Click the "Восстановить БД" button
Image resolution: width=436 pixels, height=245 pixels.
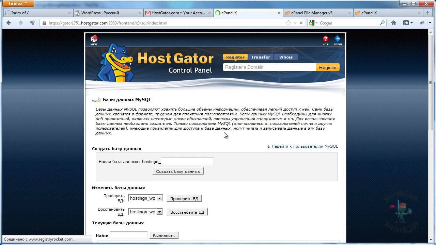tap(187, 212)
